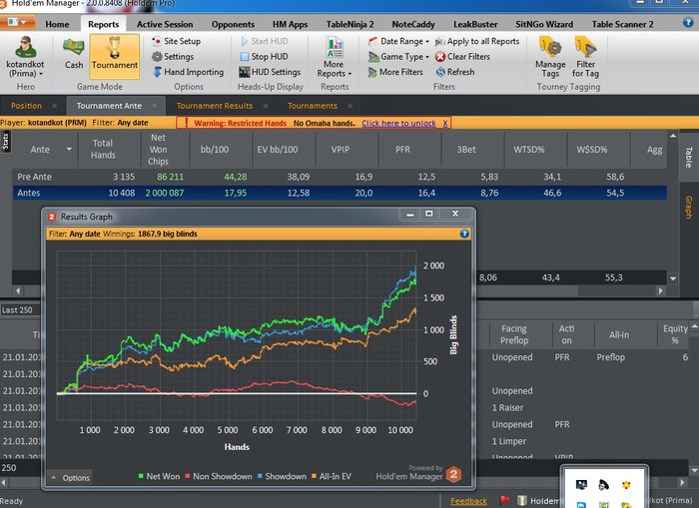
Task: Select the Tournament game mode icon
Action: (x=115, y=56)
